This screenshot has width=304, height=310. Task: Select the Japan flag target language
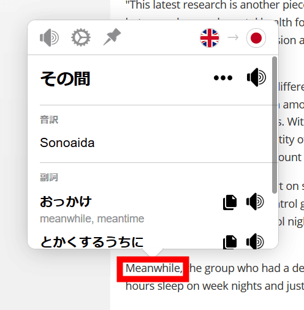coord(256,38)
